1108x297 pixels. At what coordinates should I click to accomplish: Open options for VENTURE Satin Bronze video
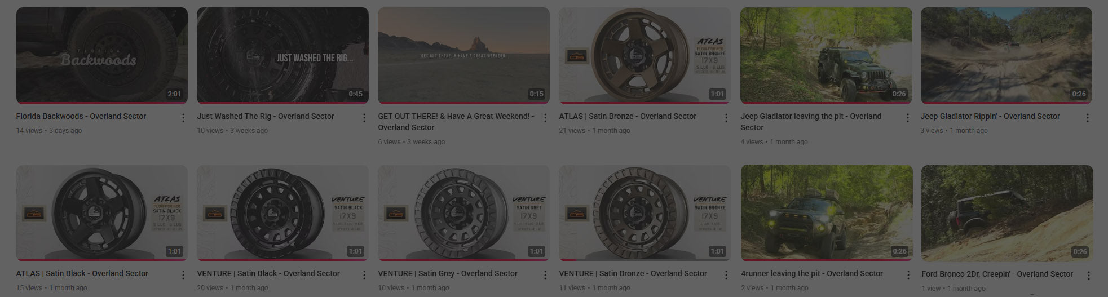tap(726, 275)
